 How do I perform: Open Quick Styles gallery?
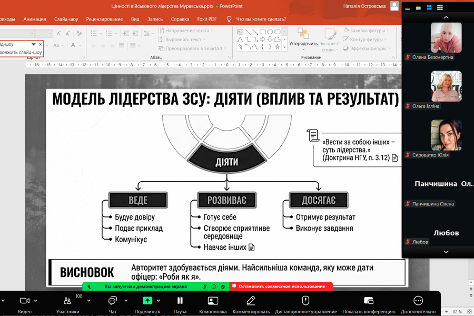[329, 39]
